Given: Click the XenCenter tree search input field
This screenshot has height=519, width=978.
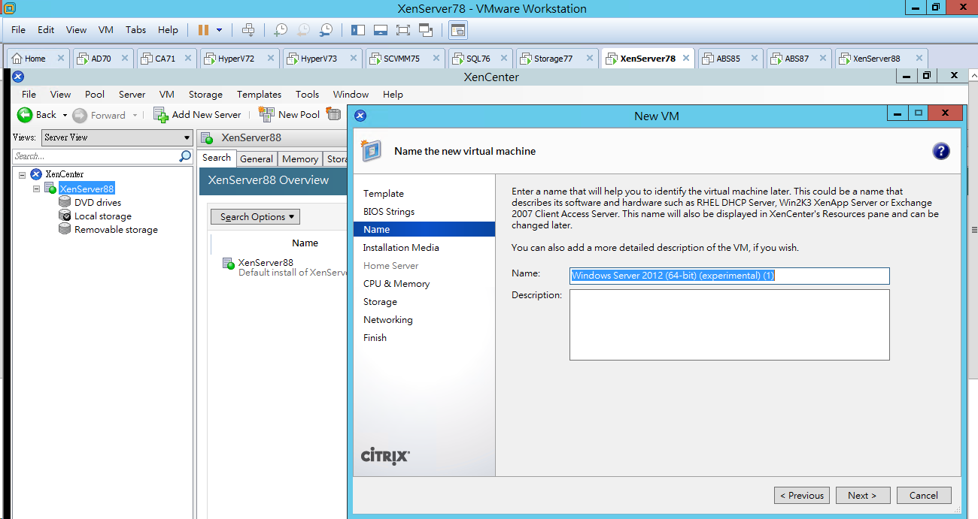Looking at the screenshot, I should [x=96, y=156].
